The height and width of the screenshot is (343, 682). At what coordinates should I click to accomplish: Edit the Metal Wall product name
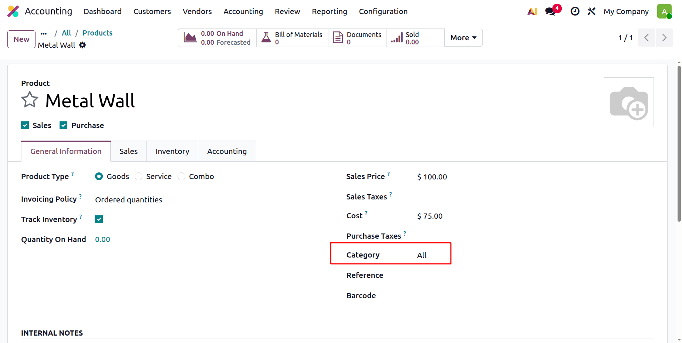(x=90, y=101)
